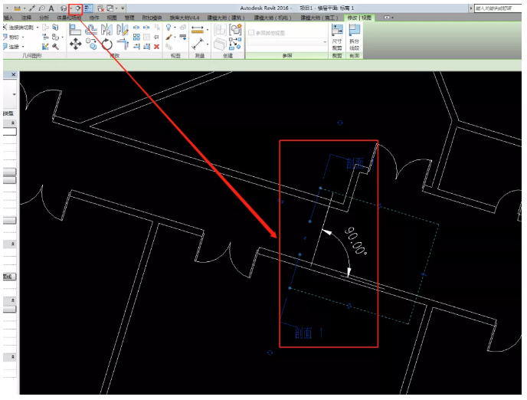Click the Create Similar icon
The image size is (527, 400).
[x=236, y=44]
